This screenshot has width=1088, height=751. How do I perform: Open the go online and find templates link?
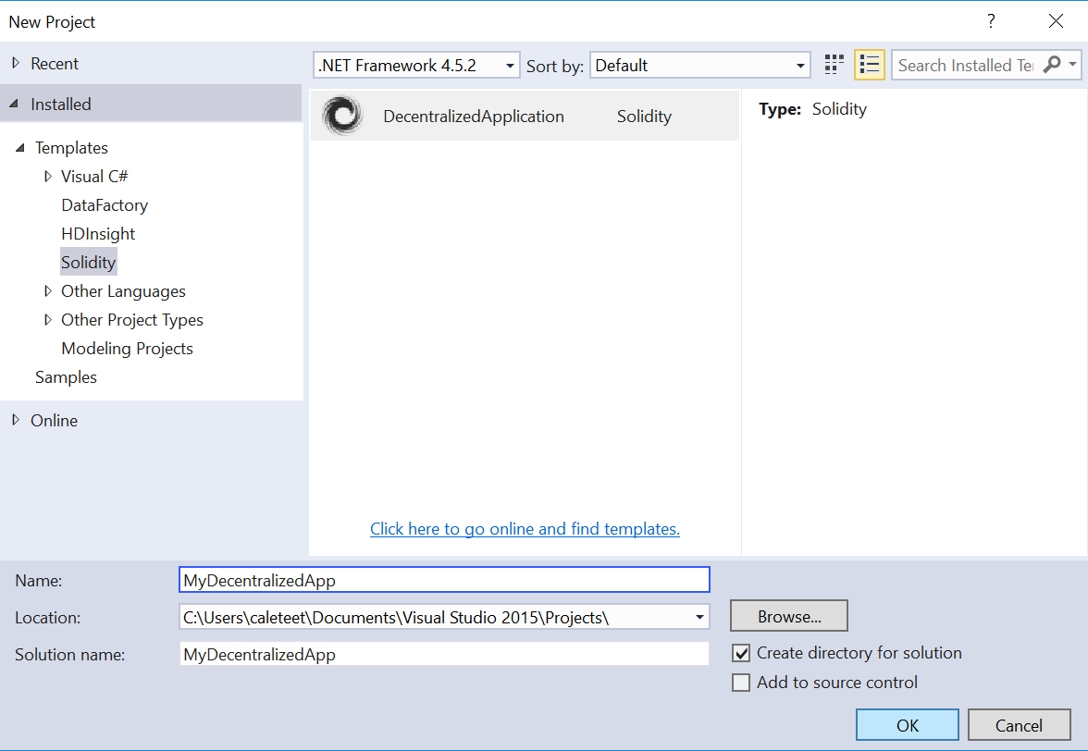(x=525, y=528)
